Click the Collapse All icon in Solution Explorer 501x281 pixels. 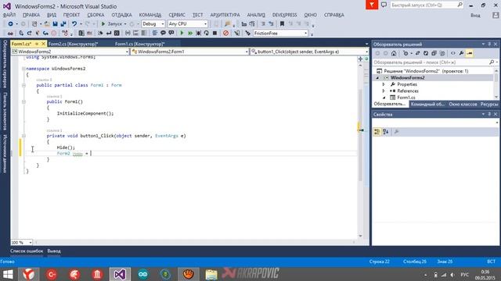click(434, 54)
